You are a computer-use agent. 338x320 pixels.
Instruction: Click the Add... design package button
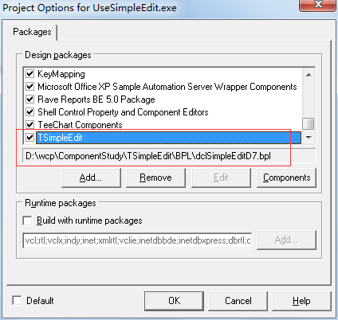(x=91, y=178)
